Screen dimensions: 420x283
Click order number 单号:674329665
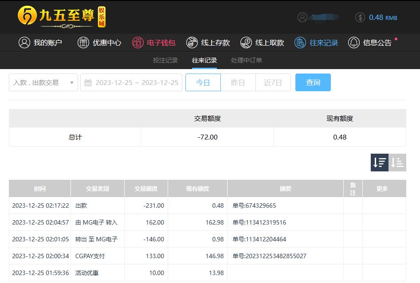pos(254,205)
